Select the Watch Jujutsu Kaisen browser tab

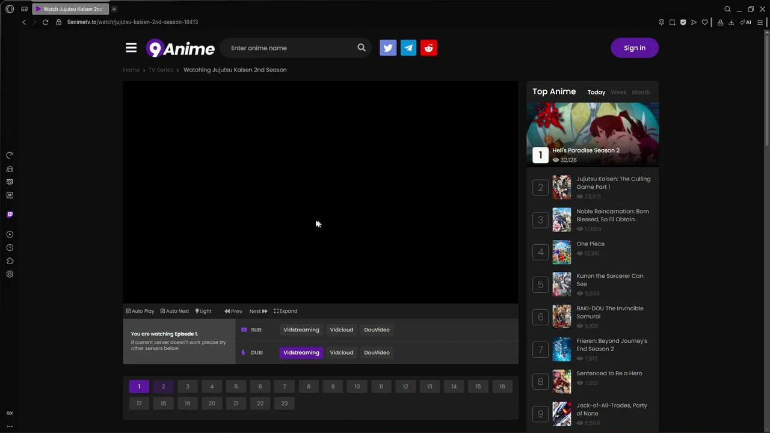[x=70, y=9]
